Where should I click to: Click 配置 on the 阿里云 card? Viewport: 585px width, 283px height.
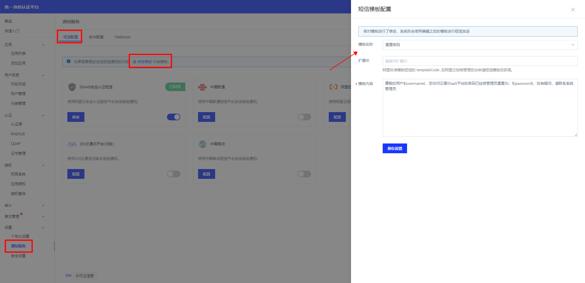[x=337, y=117]
